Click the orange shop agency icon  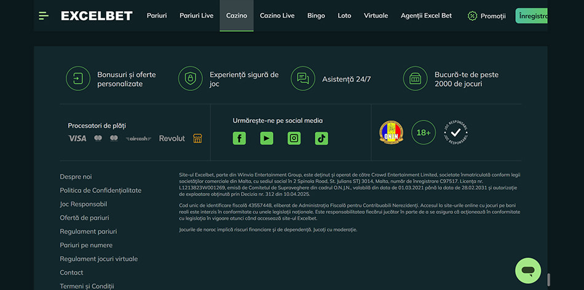tap(197, 138)
